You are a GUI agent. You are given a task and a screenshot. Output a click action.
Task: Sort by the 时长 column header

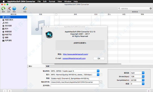pyautogui.click(x=96, y=14)
